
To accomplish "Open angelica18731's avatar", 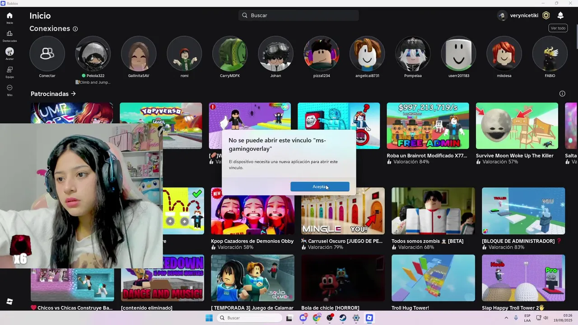I will click(367, 54).
